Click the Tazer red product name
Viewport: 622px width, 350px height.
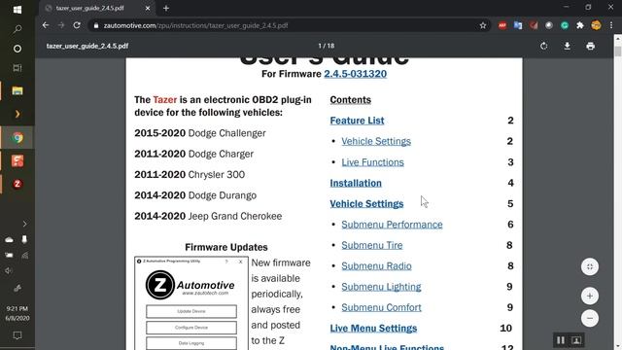tap(164, 99)
